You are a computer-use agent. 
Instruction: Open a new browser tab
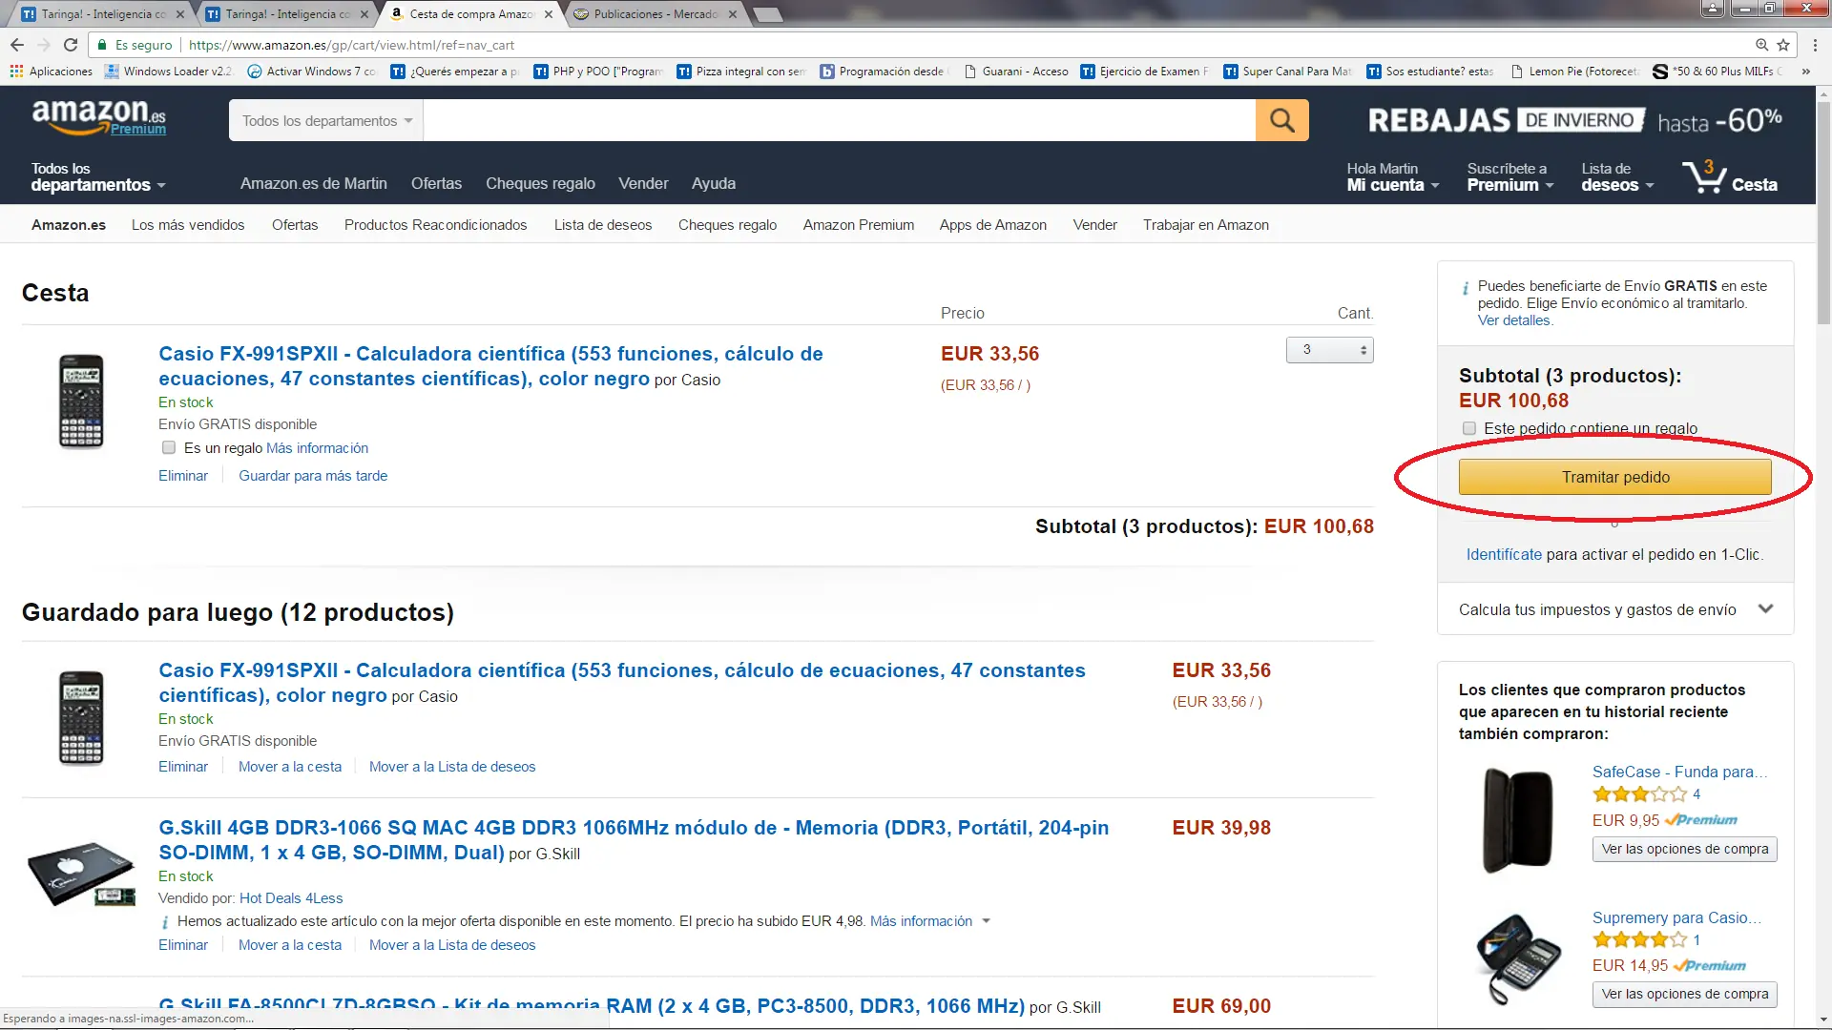click(767, 14)
